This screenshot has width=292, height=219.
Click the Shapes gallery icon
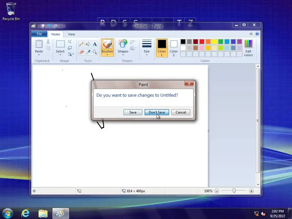(x=123, y=44)
